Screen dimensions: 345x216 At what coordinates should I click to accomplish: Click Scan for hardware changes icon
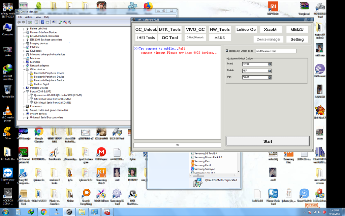[x=54, y=22]
